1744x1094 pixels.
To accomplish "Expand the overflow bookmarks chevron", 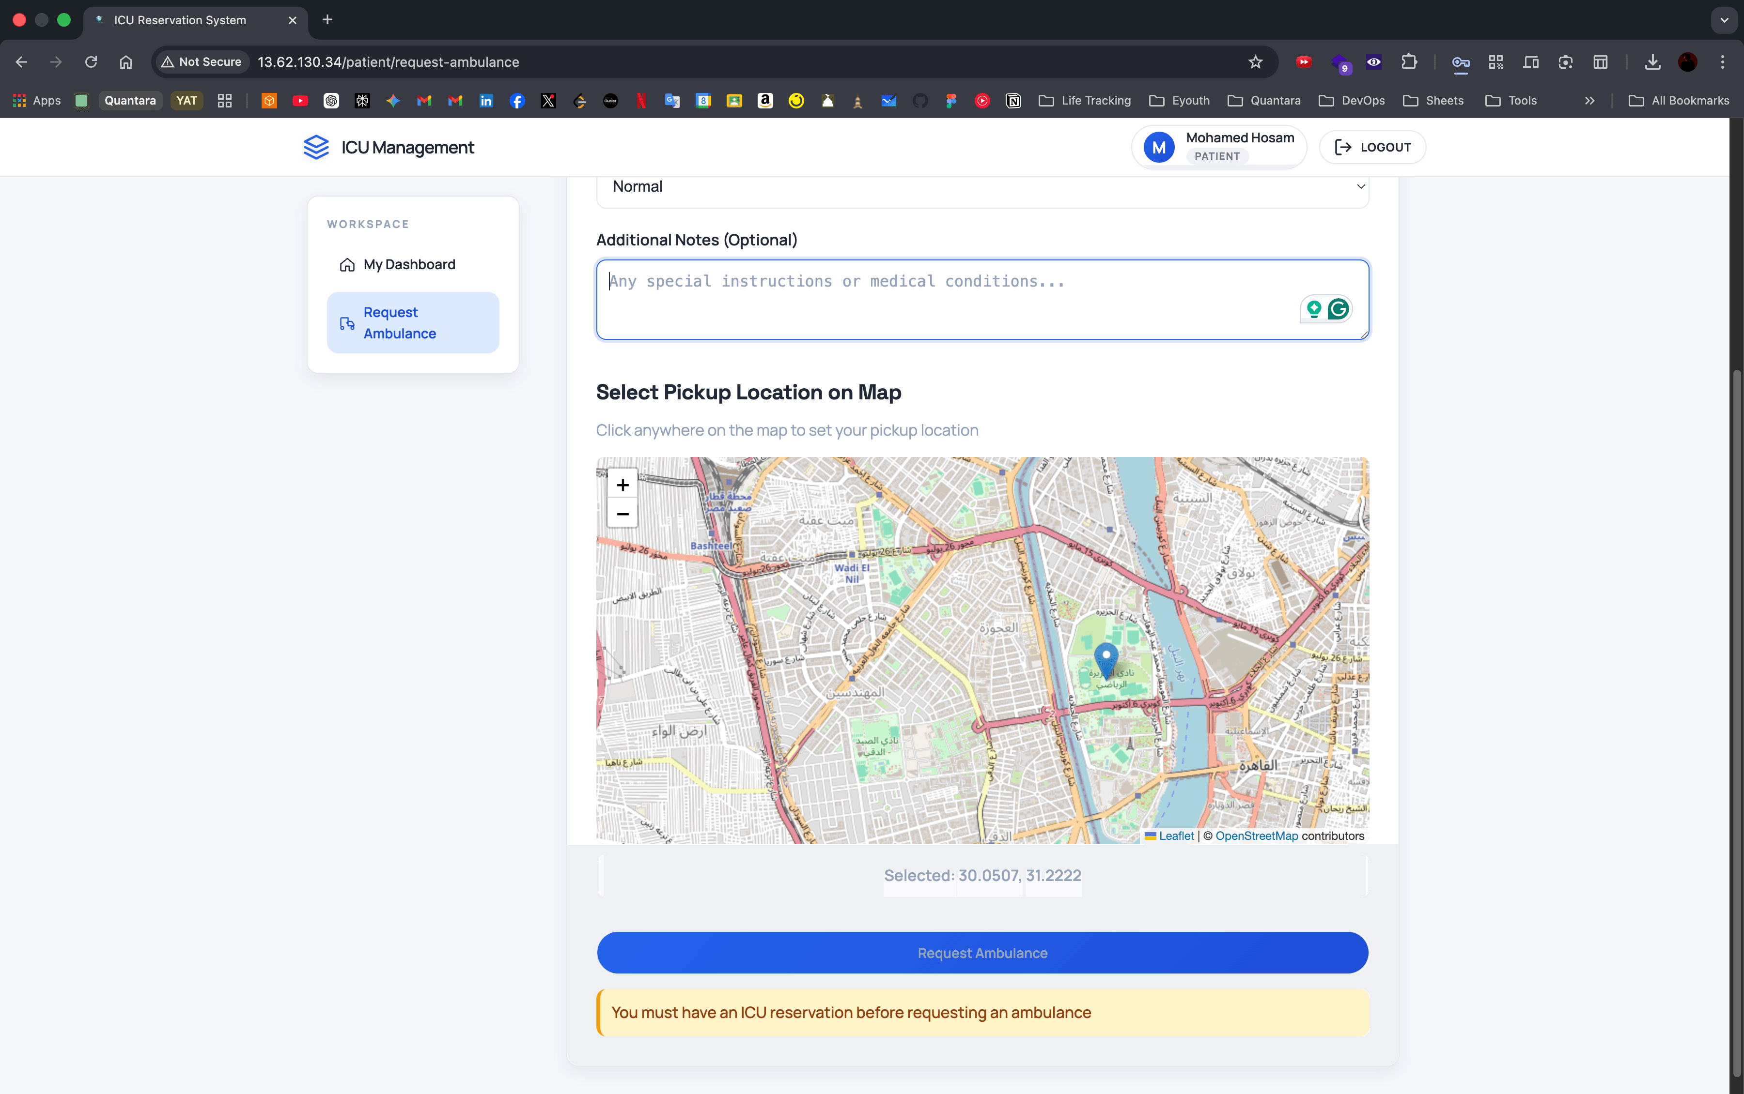I will [1590, 101].
